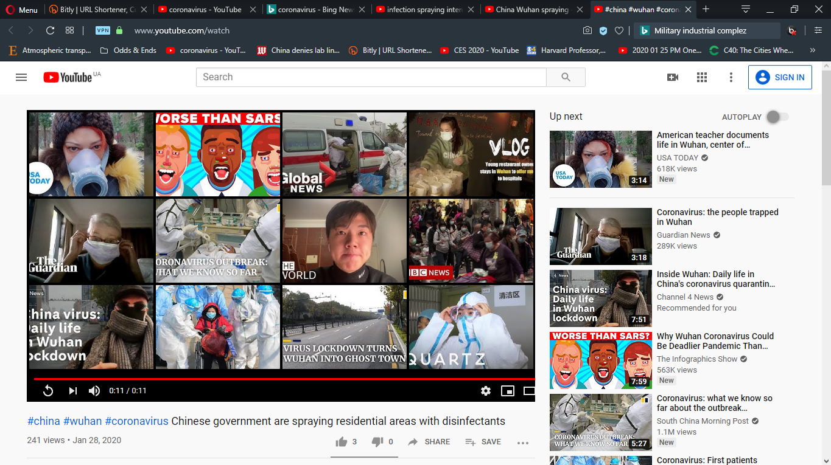
Task: Click the #coronavirus hashtag link
Action: coord(136,421)
